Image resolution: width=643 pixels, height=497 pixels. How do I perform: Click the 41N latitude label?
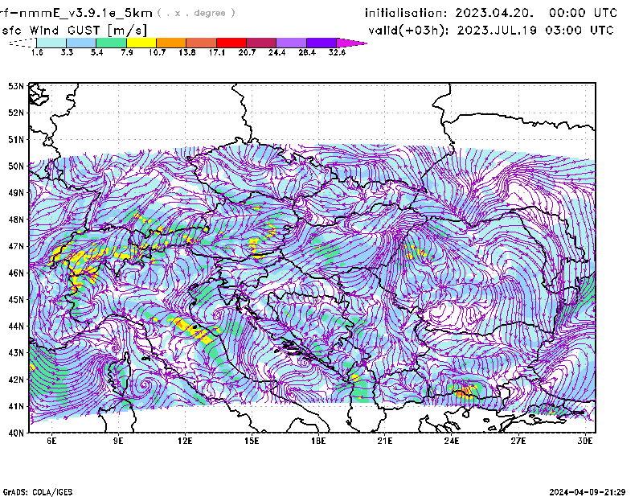coord(16,406)
